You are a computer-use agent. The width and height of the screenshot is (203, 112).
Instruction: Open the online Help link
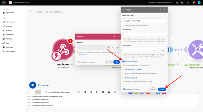[x=82, y=54]
